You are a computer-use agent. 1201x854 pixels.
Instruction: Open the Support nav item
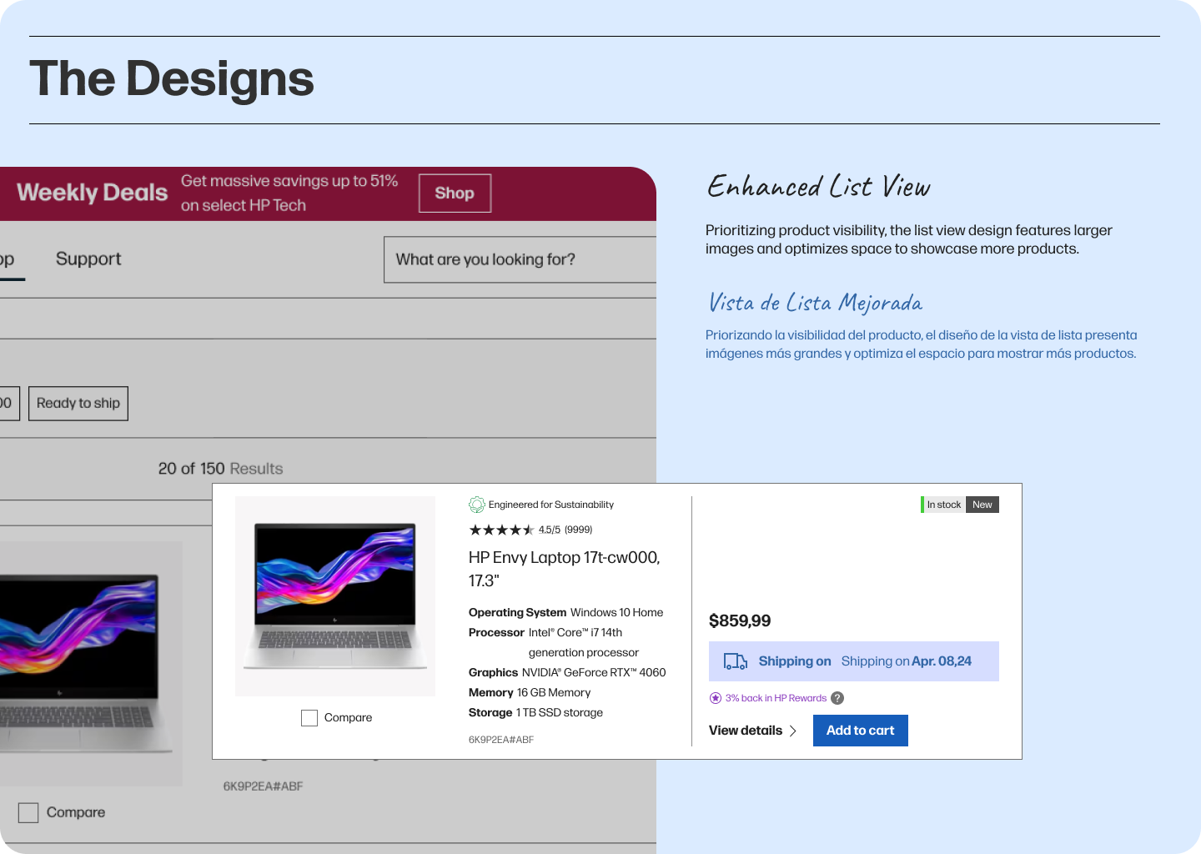click(88, 259)
